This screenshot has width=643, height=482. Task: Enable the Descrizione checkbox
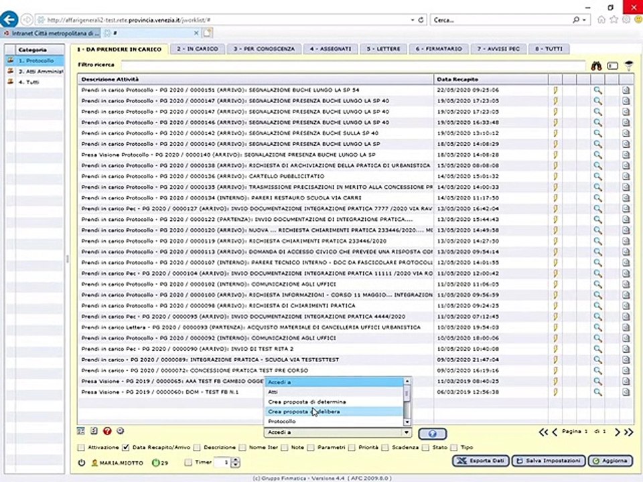click(197, 448)
